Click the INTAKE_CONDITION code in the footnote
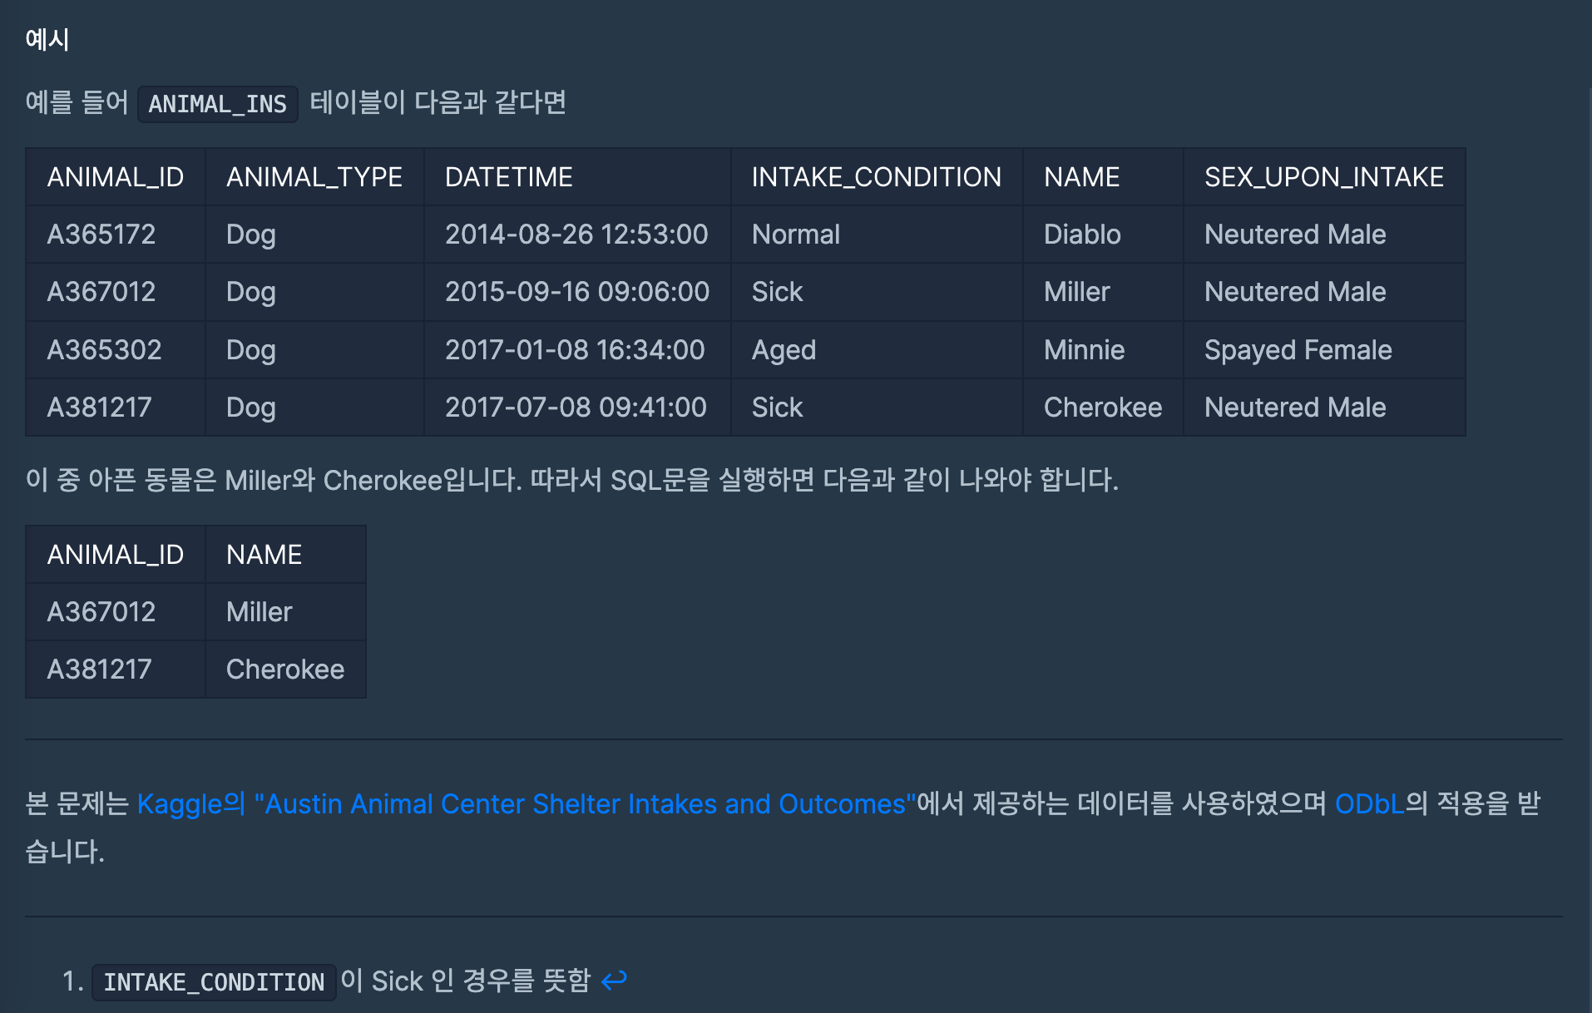The width and height of the screenshot is (1592, 1013). pyautogui.click(x=214, y=982)
